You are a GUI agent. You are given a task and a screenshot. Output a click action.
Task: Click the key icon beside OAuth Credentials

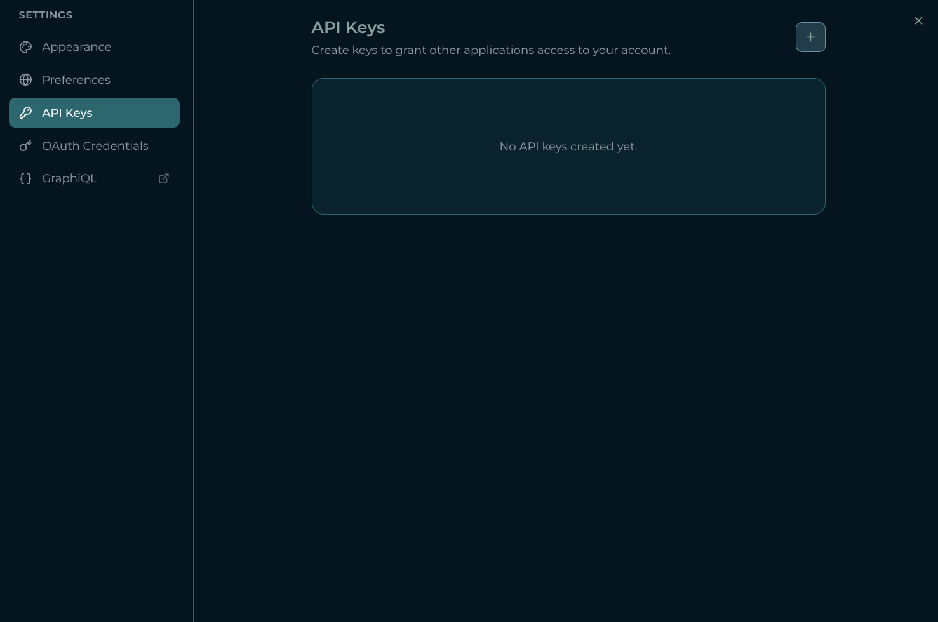pyautogui.click(x=25, y=146)
